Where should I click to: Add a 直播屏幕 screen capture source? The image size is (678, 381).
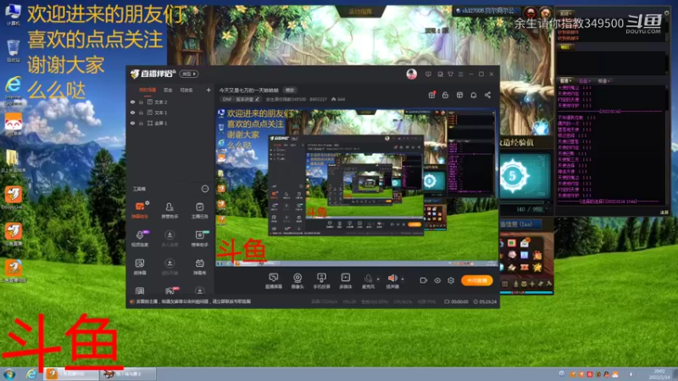[273, 280]
